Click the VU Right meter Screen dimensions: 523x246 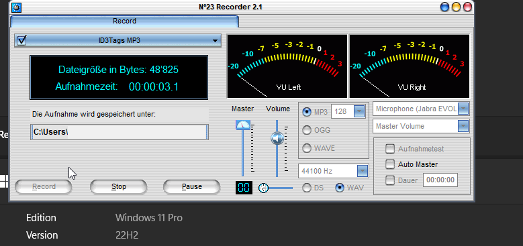[x=410, y=66]
